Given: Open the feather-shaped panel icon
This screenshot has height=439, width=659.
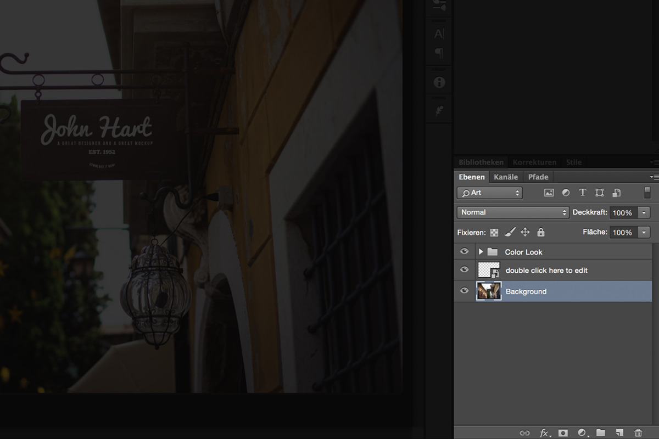Looking at the screenshot, I should [439, 111].
